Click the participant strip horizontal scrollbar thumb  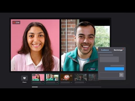[35, 87]
